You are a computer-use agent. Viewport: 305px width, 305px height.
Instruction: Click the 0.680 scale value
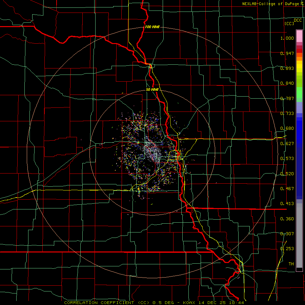pyautogui.click(x=287, y=128)
